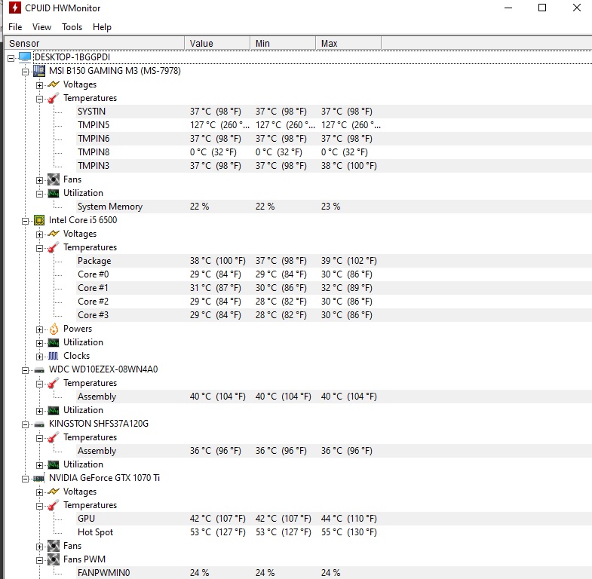Click the NVIDIA Voltages lightning icon
This screenshot has height=579, width=592.
point(54,492)
